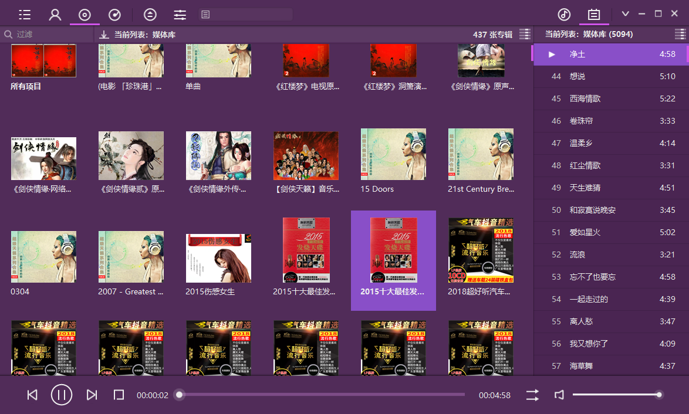689x414 pixels.
Task: Skip to next track
Action: tap(92, 395)
